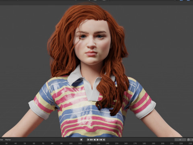Click the current frame number field
This screenshot has height=145, width=193.
point(180,140)
